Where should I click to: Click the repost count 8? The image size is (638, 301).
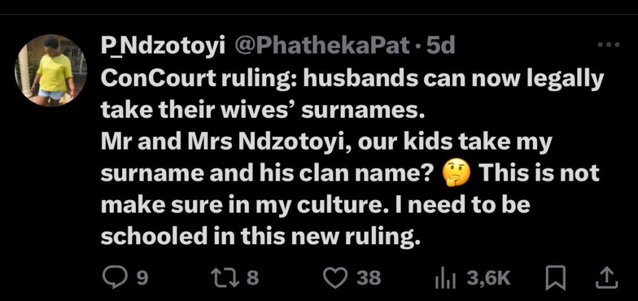pos(252,277)
